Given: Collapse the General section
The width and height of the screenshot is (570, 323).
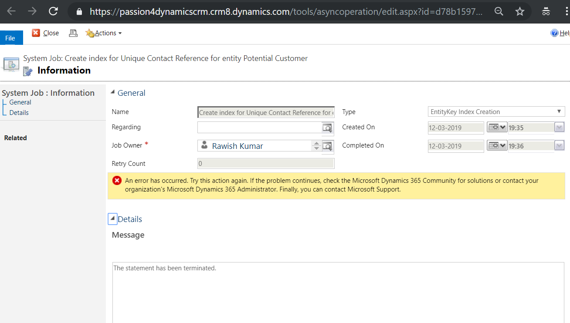Looking at the screenshot, I should pyautogui.click(x=113, y=92).
